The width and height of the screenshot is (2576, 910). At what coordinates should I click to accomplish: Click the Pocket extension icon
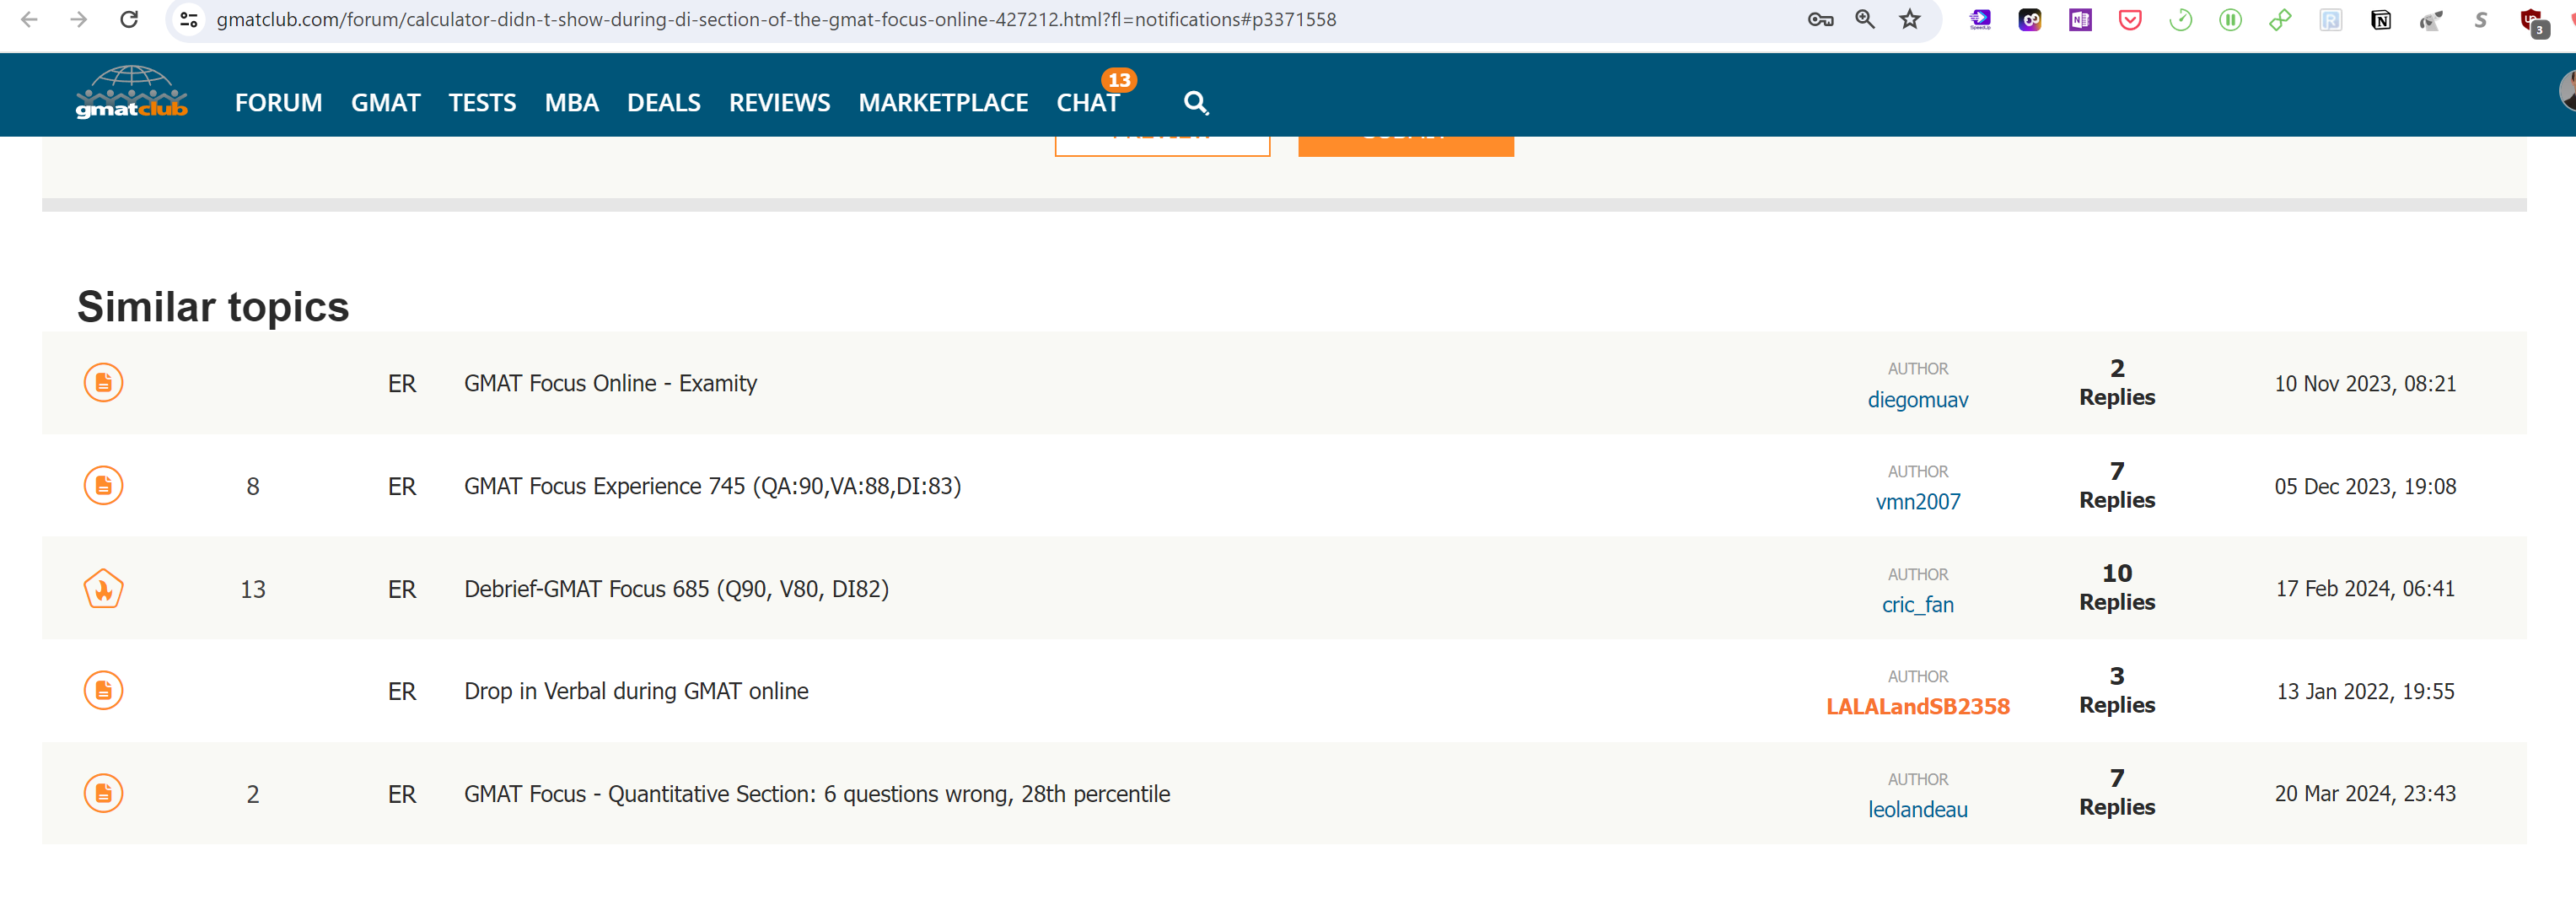(x=2130, y=20)
